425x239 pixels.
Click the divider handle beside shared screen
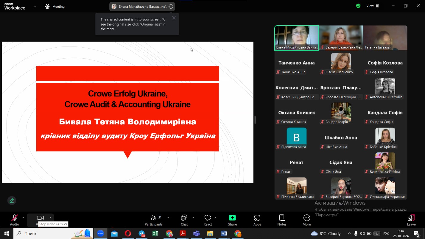click(x=255, y=120)
